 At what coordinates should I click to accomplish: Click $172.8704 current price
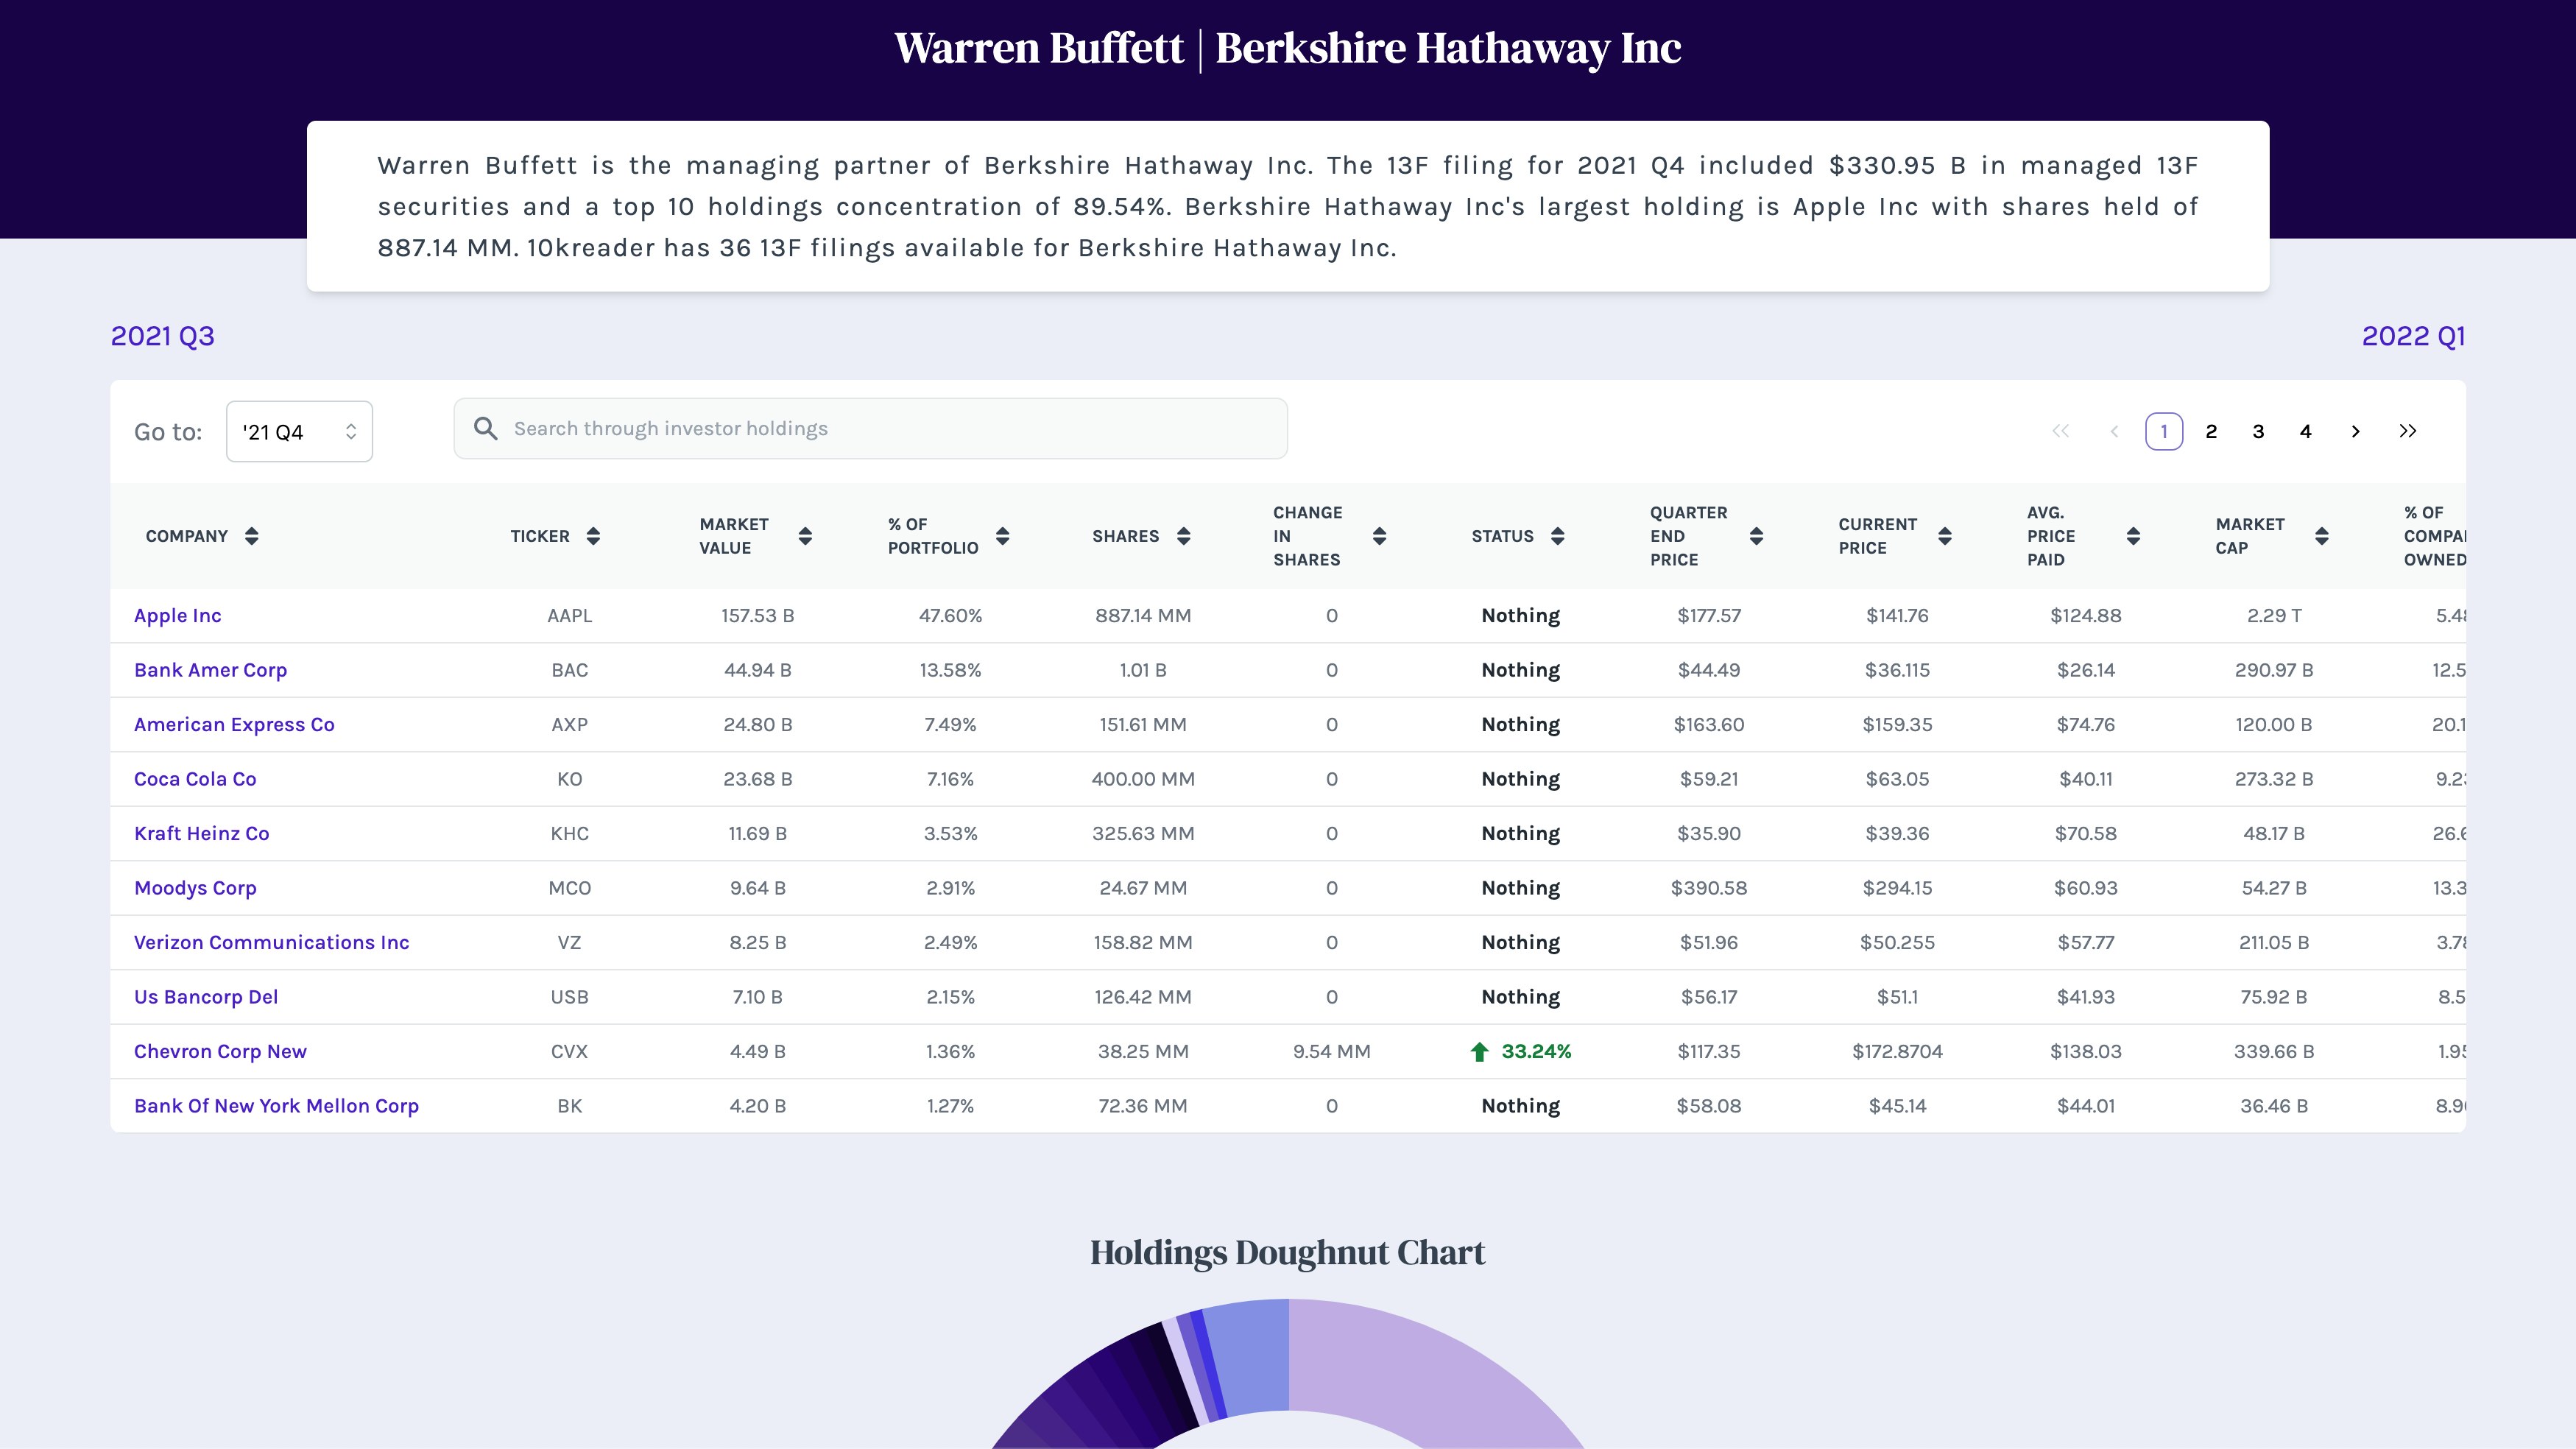(1897, 1052)
